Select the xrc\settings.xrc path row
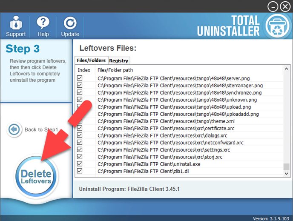Viewport: 293px width, 221px height. [x=164, y=150]
